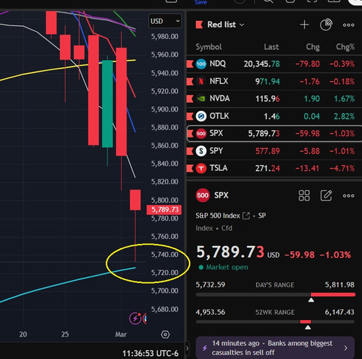
Task: Select the SPX watchlist row
Action: pyautogui.click(x=274, y=133)
